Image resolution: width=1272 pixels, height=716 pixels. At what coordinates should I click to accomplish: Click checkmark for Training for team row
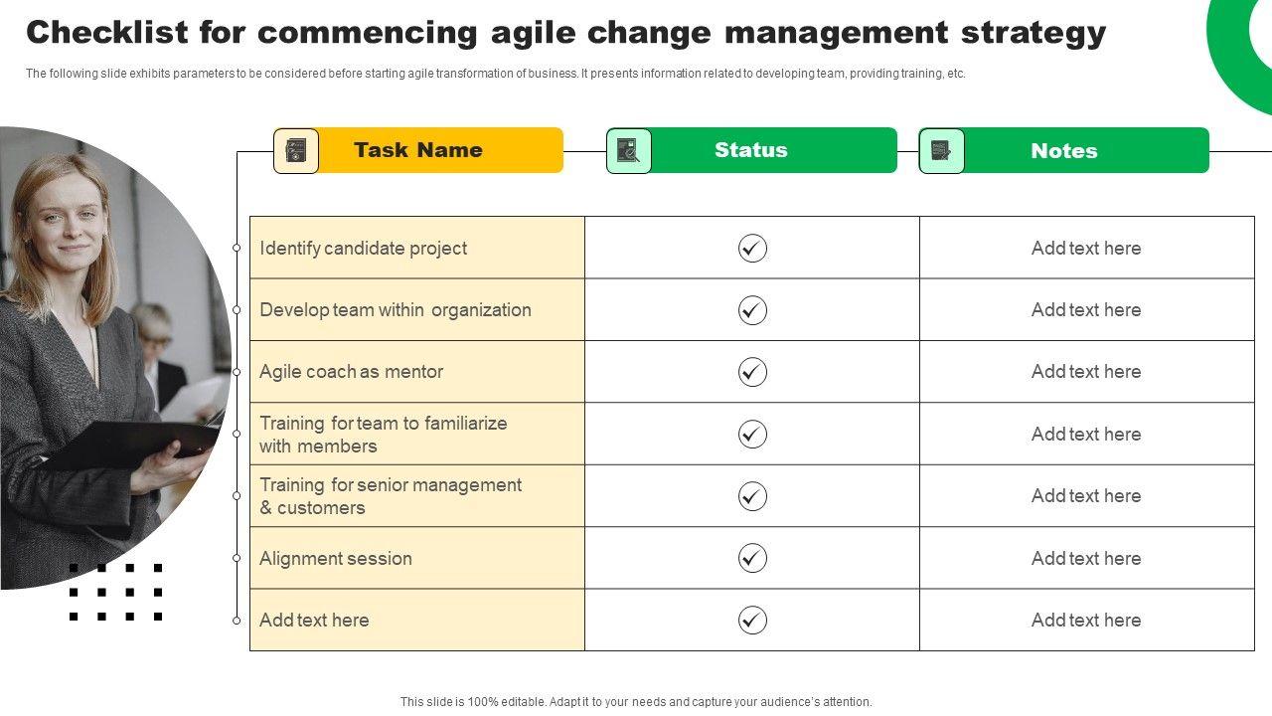752,434
